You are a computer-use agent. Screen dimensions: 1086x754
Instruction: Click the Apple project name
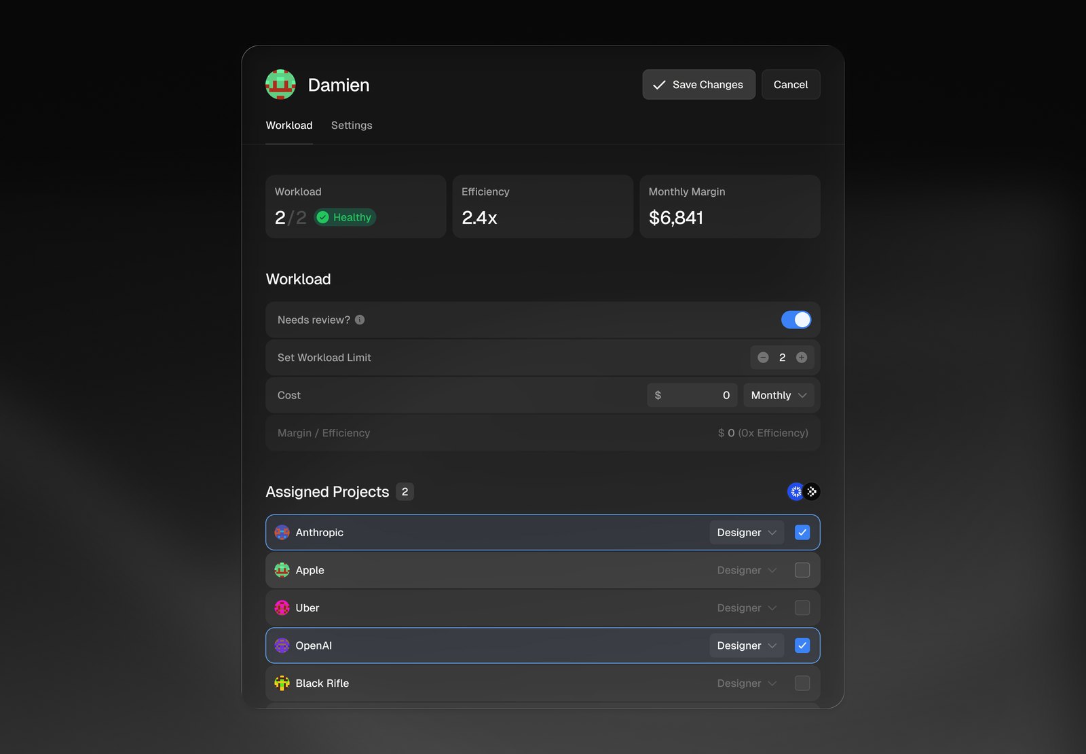[310, 570]
